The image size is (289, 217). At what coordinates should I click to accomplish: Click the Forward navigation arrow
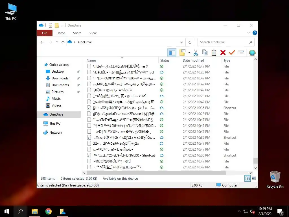pyautogui.click(x=51, y=42)
